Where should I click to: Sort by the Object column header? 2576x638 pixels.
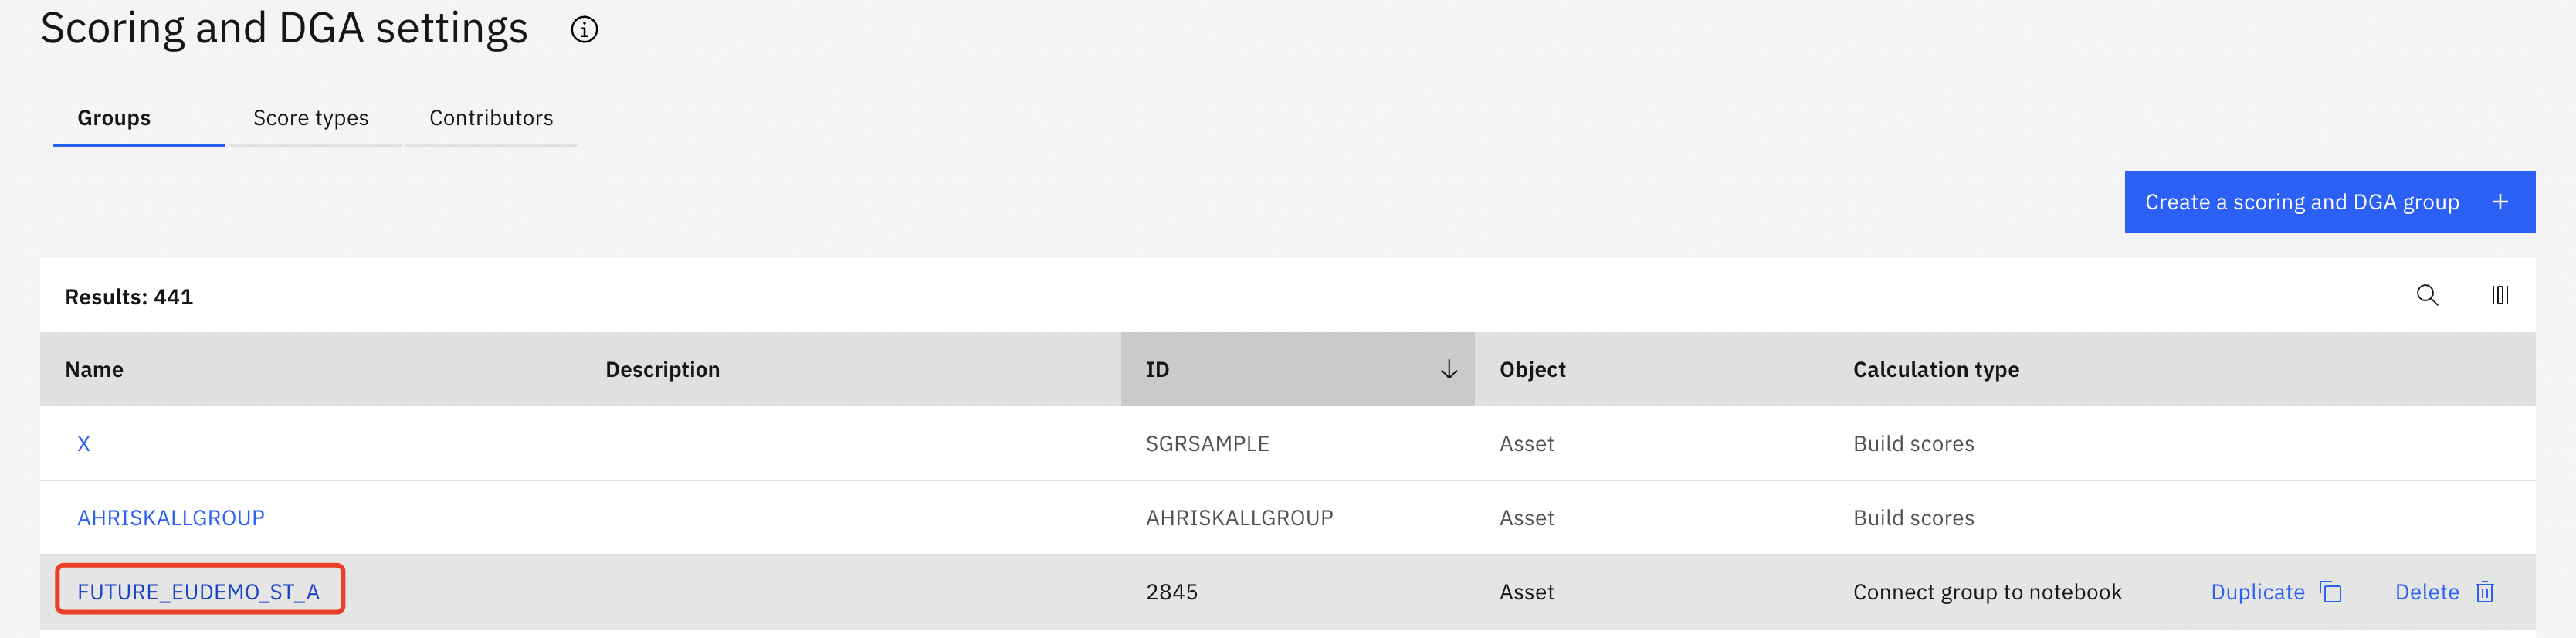1532,370
